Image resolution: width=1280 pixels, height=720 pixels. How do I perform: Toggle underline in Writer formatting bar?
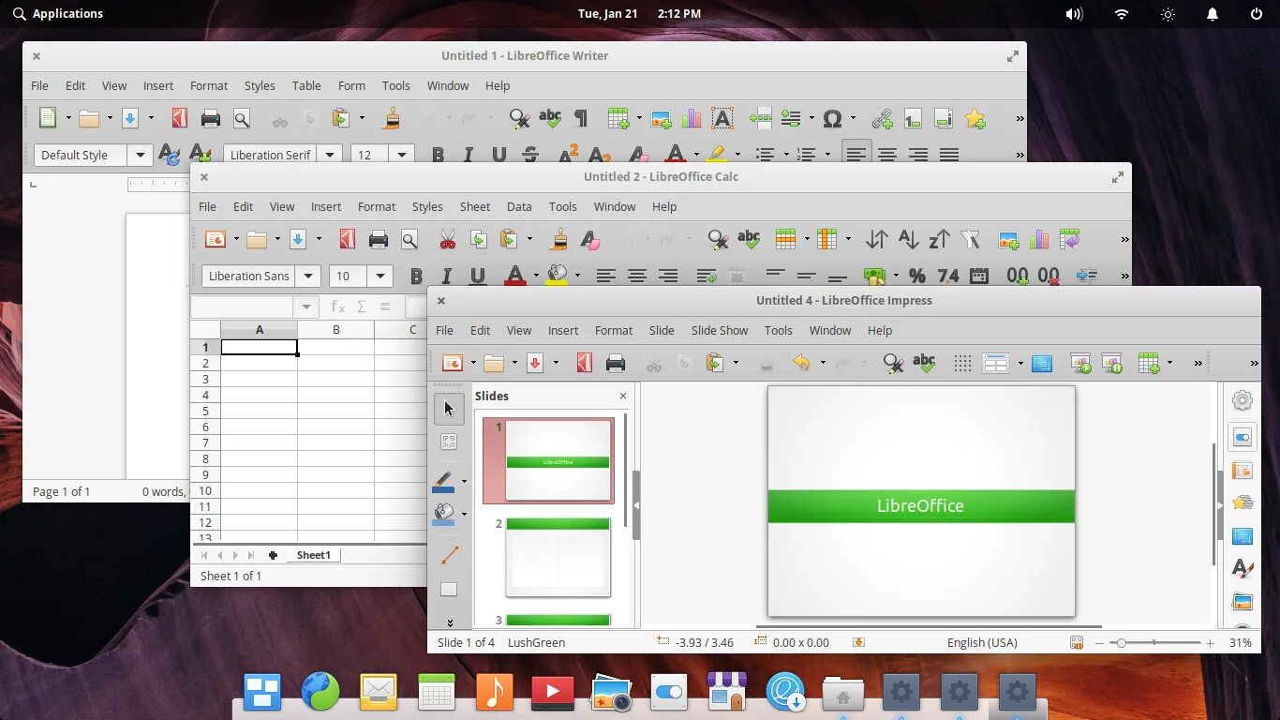pos(499,155)
